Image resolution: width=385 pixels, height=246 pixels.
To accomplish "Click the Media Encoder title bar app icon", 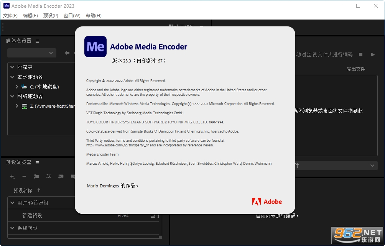I will point(7,6).
